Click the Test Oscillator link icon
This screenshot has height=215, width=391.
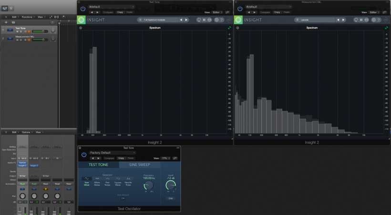[175, 158]
